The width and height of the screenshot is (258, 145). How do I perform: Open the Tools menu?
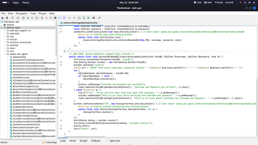click(33, 14)
